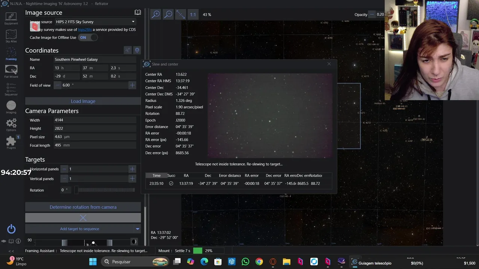Select the Framing sidebar icon
Screen dimensions: 479x269
(11, 54)
